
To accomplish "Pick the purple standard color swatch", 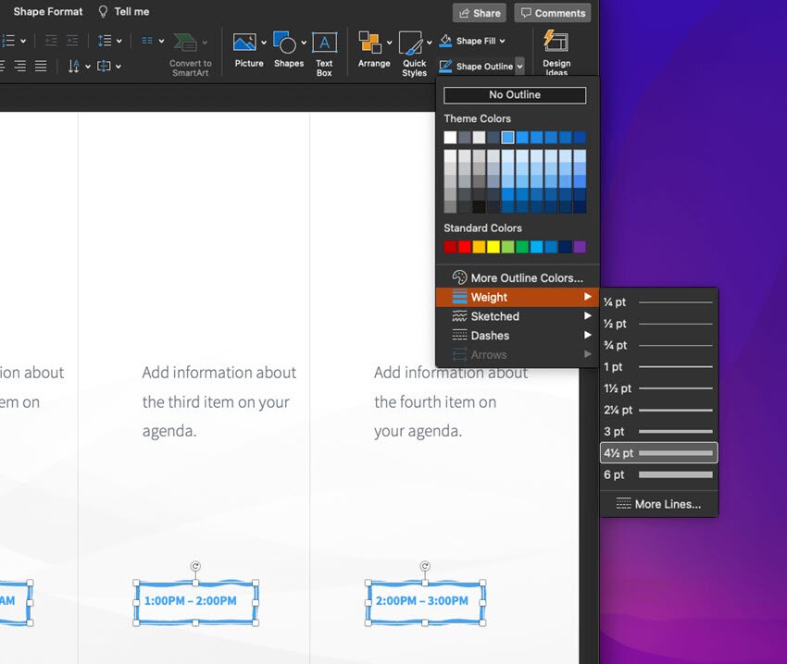I will coord(580,247).
